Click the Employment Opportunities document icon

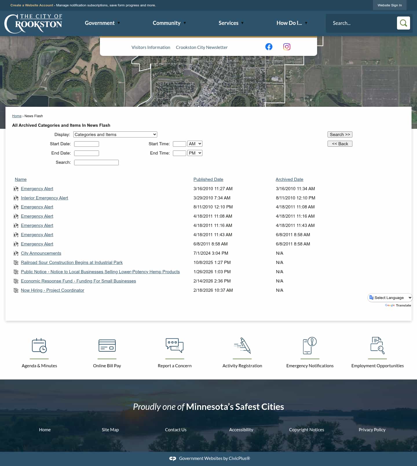pos(377,345)
